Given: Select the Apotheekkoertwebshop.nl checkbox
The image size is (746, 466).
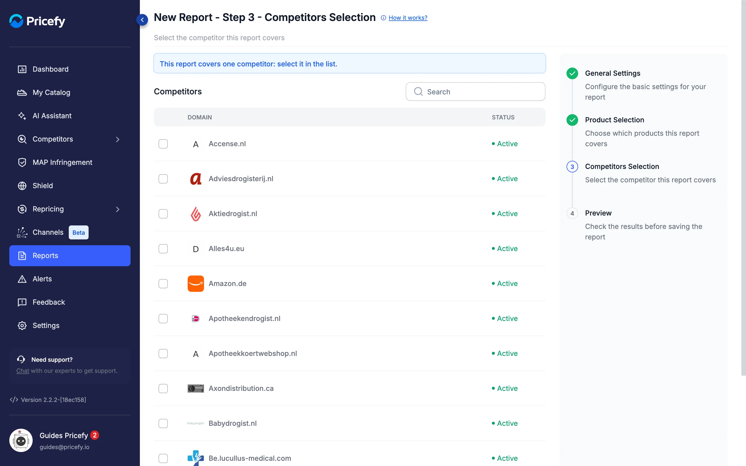Looking at the screenshot, I should coord(163,354).
